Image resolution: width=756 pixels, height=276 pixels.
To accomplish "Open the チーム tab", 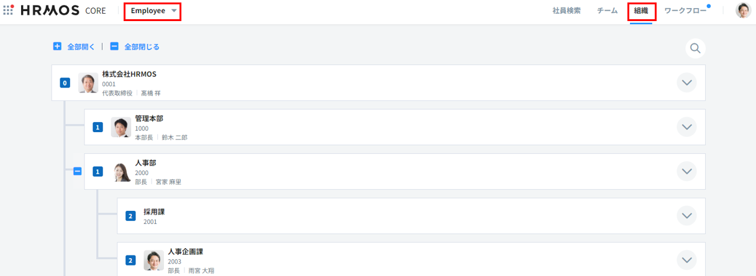I will click(607, 11).
